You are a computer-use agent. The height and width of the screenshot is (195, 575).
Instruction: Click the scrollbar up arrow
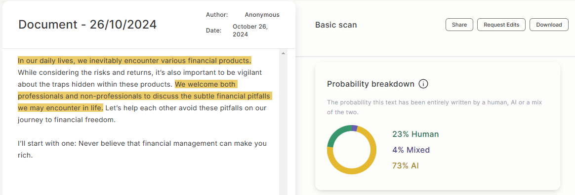[x=283, y=54]
